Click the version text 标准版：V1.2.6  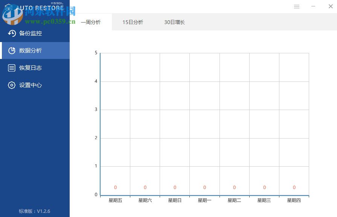[x=34, y=211]
